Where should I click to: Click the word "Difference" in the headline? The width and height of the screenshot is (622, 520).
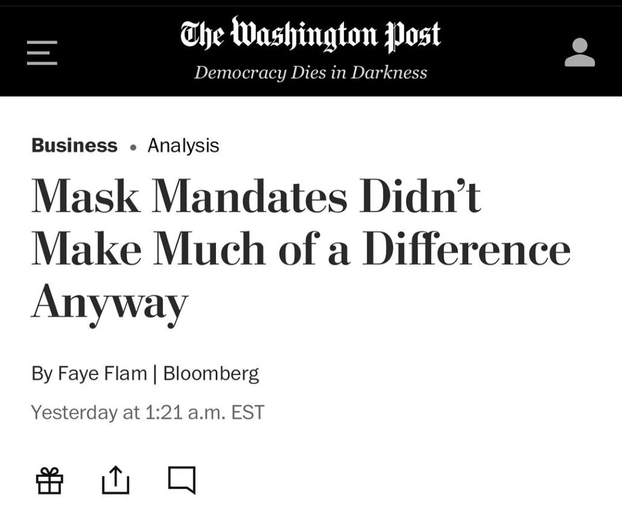tap(467, 250)
